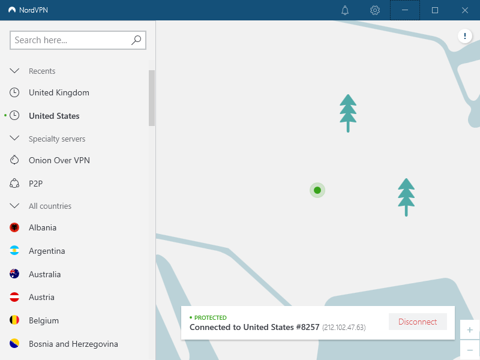Viewport: 480px width, 360px height.
Task: Click the Recents section label
Action: coord(42,71)
